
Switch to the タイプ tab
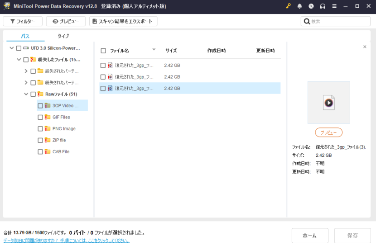click(x=63, y=36)
